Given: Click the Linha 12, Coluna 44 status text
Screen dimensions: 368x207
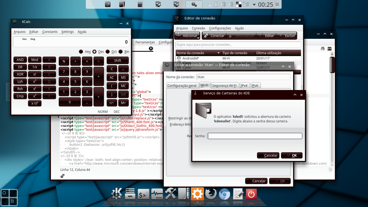Looking at the screenshot, I should (x=75, y=170).
